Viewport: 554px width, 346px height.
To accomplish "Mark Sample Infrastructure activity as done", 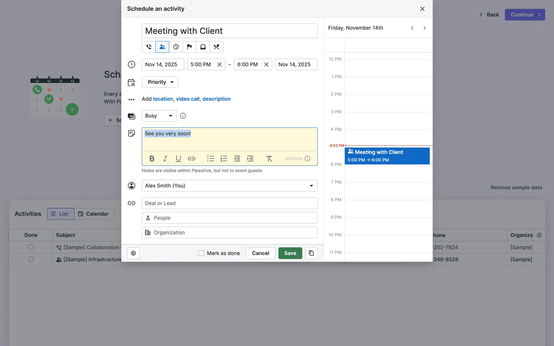I will [31, 259].
